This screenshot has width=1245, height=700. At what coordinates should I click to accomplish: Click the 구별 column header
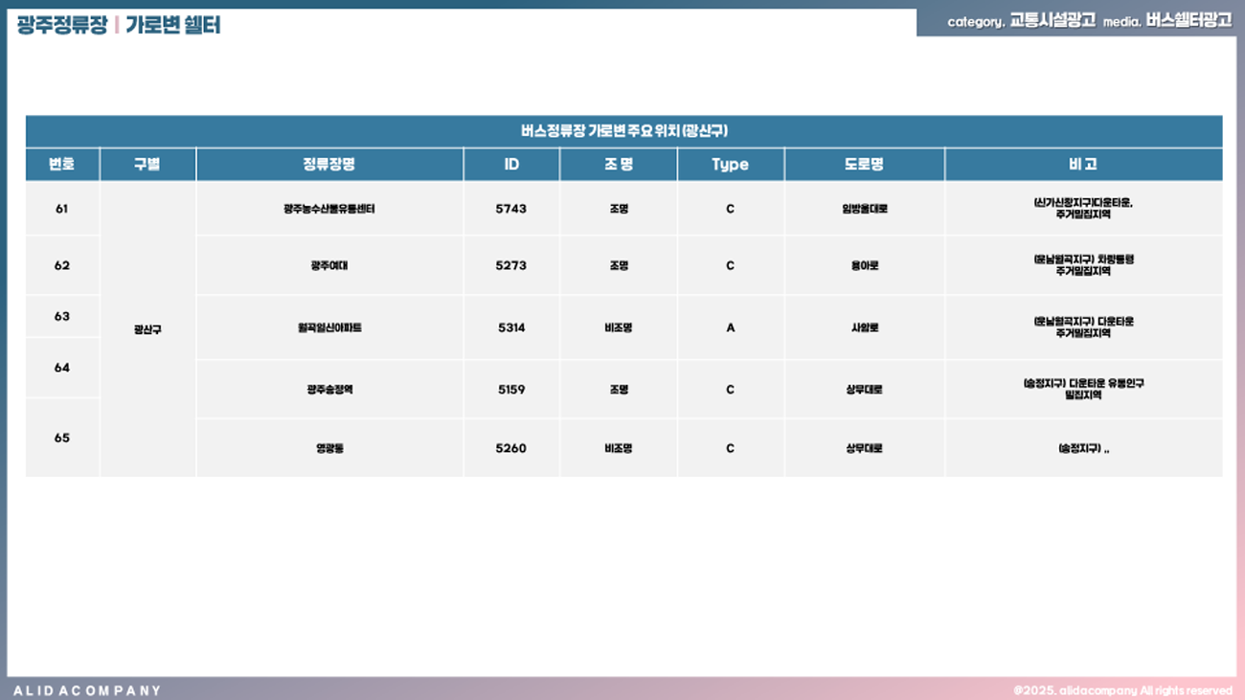[147, 165]
